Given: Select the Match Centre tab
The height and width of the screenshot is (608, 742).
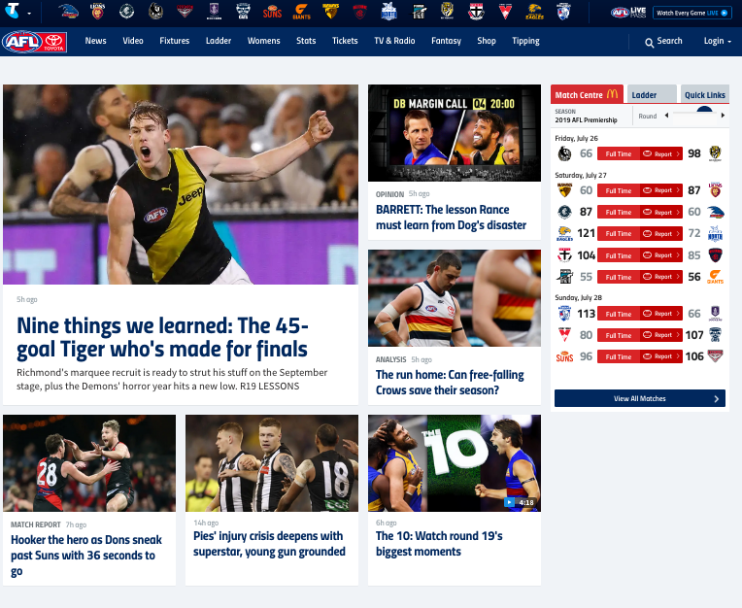Looking at the screenshot, I should coord(587,94).
